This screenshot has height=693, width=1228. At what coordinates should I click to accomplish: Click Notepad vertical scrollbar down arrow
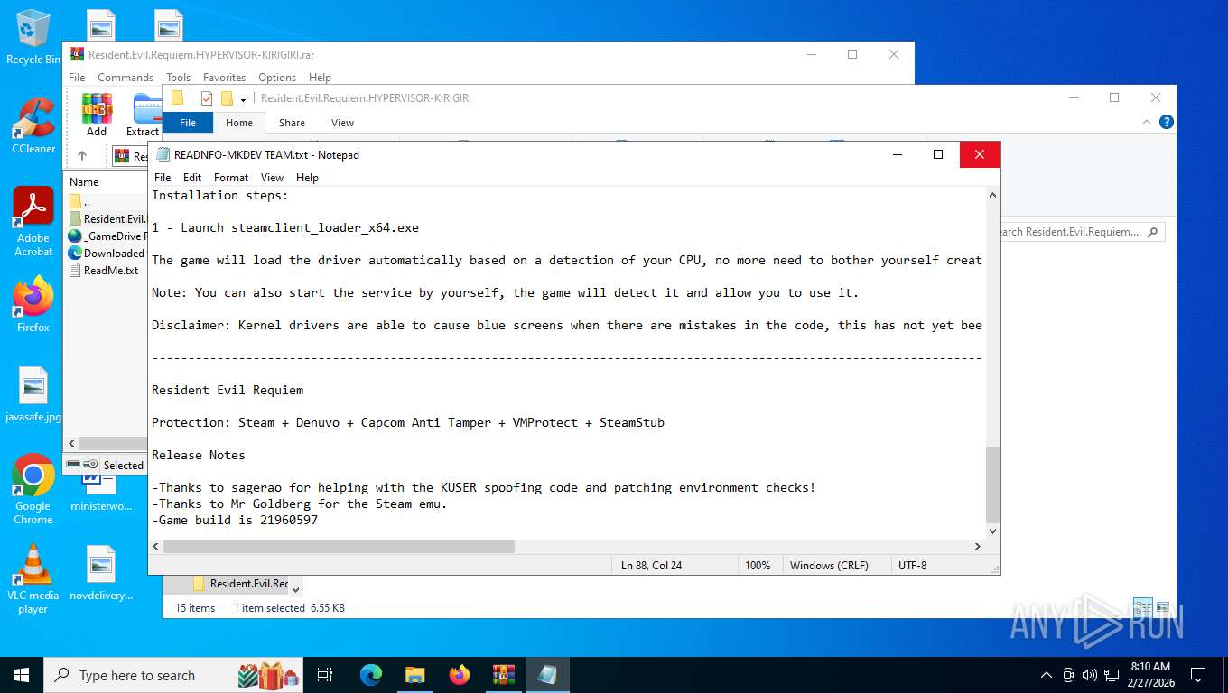(x=992, y=531)
